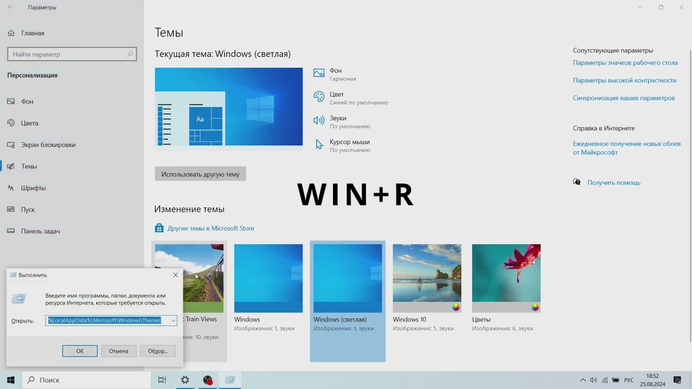Open the taskbar clock and date
Image resolution: width=692 pixels, height=389 pixels.
click(653, 380)
